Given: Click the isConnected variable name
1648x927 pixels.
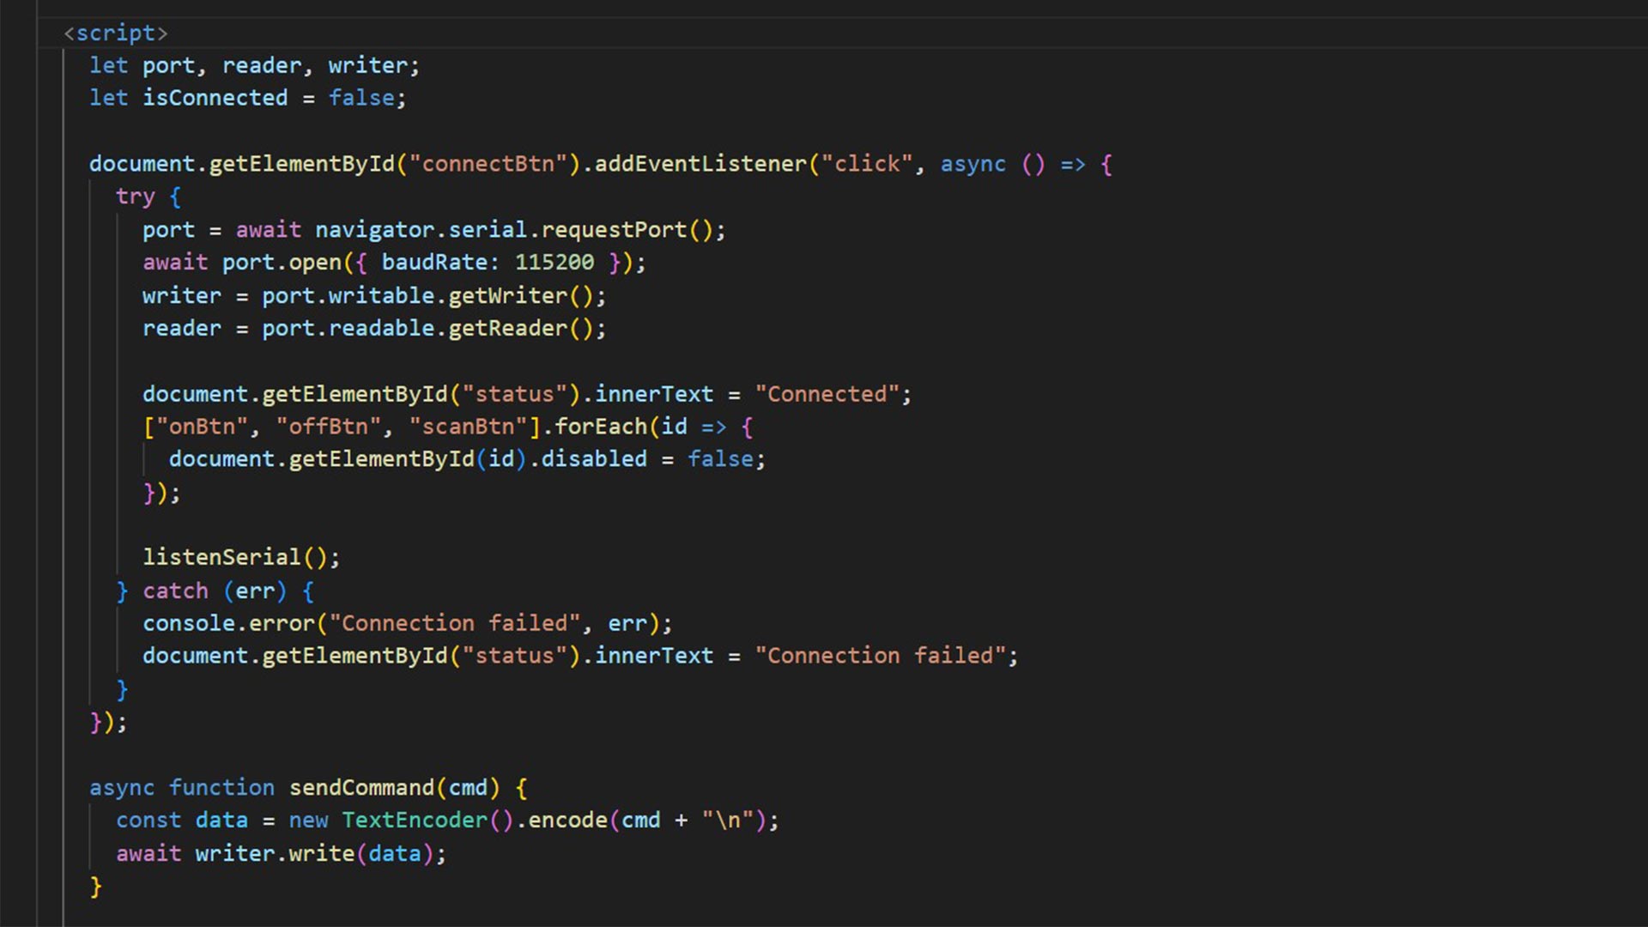Looking at the screenshot, I should (215, 98).
